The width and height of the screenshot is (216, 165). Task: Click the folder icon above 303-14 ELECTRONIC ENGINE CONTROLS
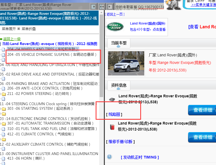[4, 114]
